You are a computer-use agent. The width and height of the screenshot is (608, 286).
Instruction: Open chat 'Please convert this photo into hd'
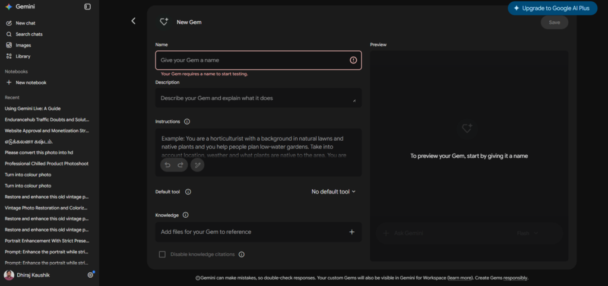click(39, 152)
